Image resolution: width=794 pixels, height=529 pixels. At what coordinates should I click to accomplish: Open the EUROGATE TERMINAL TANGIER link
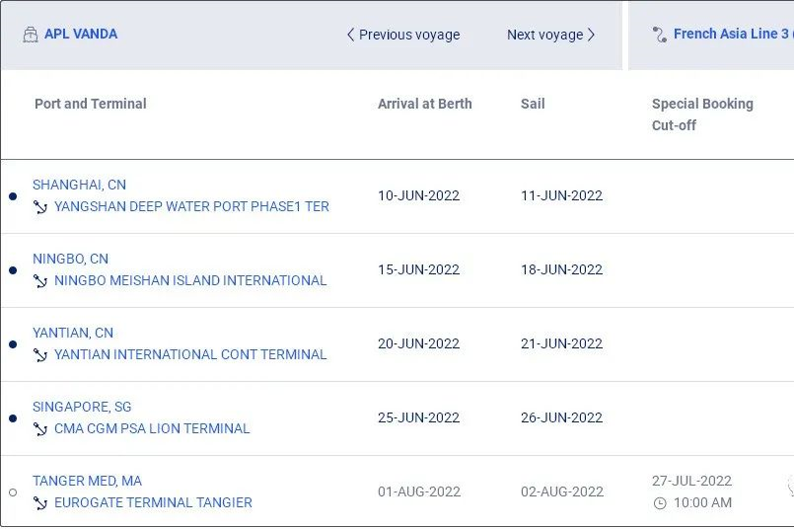click(153, 502)
